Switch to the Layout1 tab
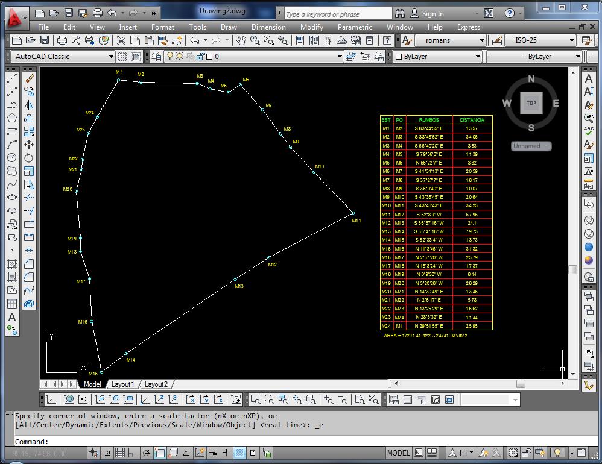602x464 pixels. [x=123, y=384]
